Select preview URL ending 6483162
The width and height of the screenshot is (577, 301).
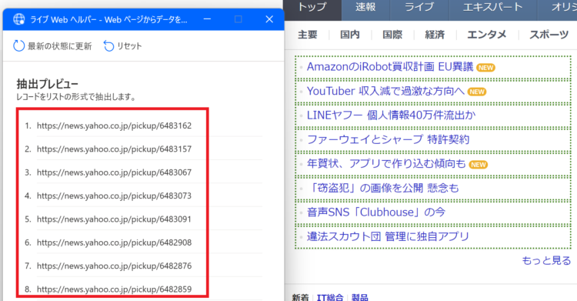pos(114,125)
